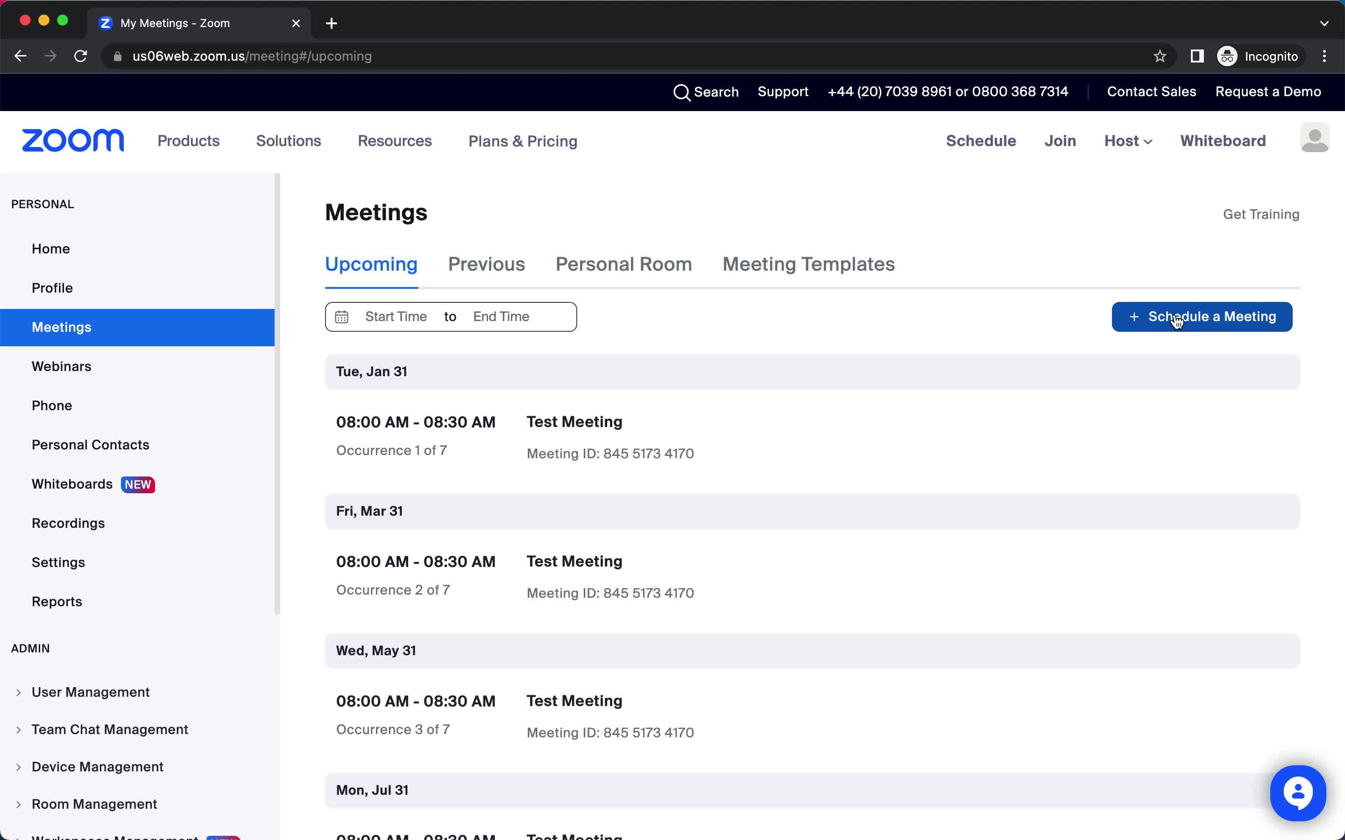The height and width of the screenshot is (840, 1345).
Task: Open the user profile avatar
Action: click(1315, 137)
